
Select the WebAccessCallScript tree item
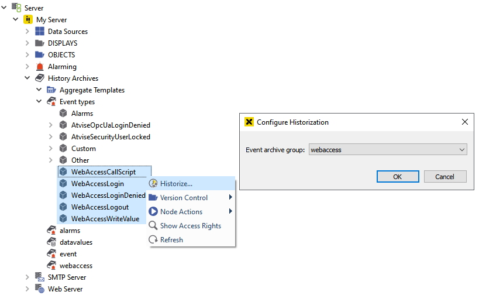[x=105, y=172]
